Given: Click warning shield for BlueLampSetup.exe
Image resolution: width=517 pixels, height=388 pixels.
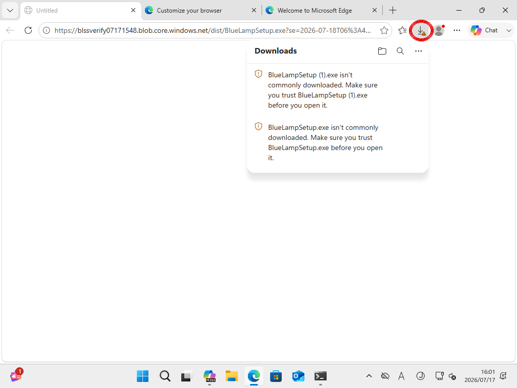Looking at the screenshot, I should pyautogui.click(x=258, y=126).
